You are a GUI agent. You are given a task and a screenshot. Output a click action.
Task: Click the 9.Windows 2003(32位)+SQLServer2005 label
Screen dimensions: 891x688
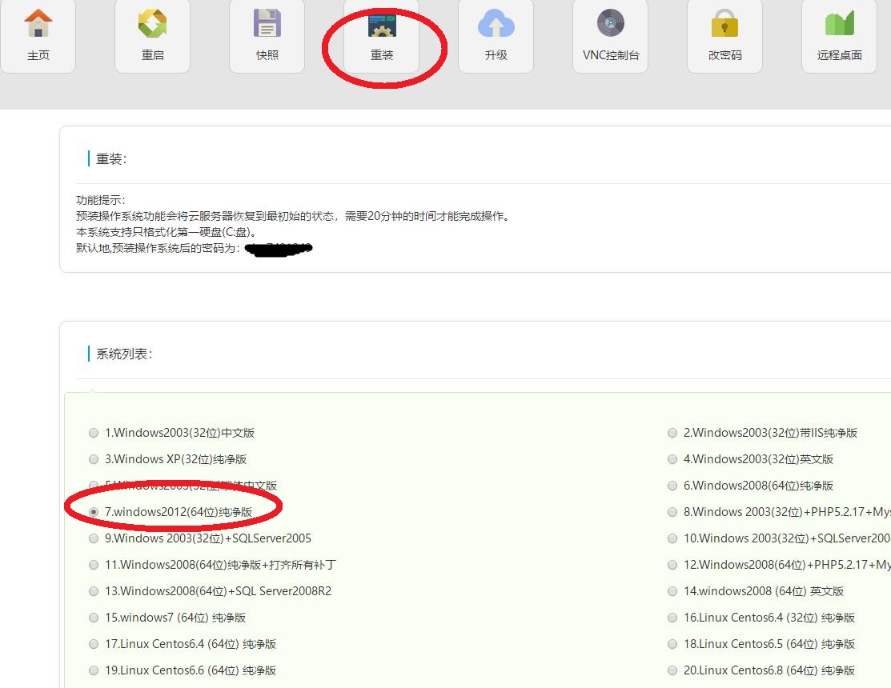(x=208, y=538)
